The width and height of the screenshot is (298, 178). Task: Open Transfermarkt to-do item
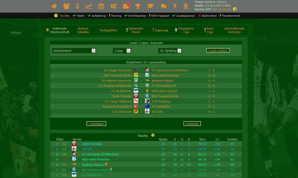coord(231,16)
